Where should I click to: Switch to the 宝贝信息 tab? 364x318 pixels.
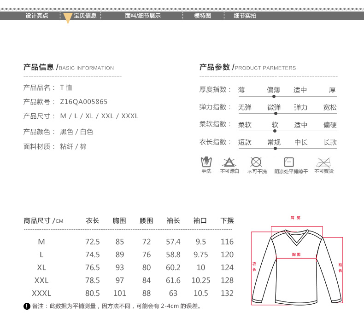click(85, 16)
